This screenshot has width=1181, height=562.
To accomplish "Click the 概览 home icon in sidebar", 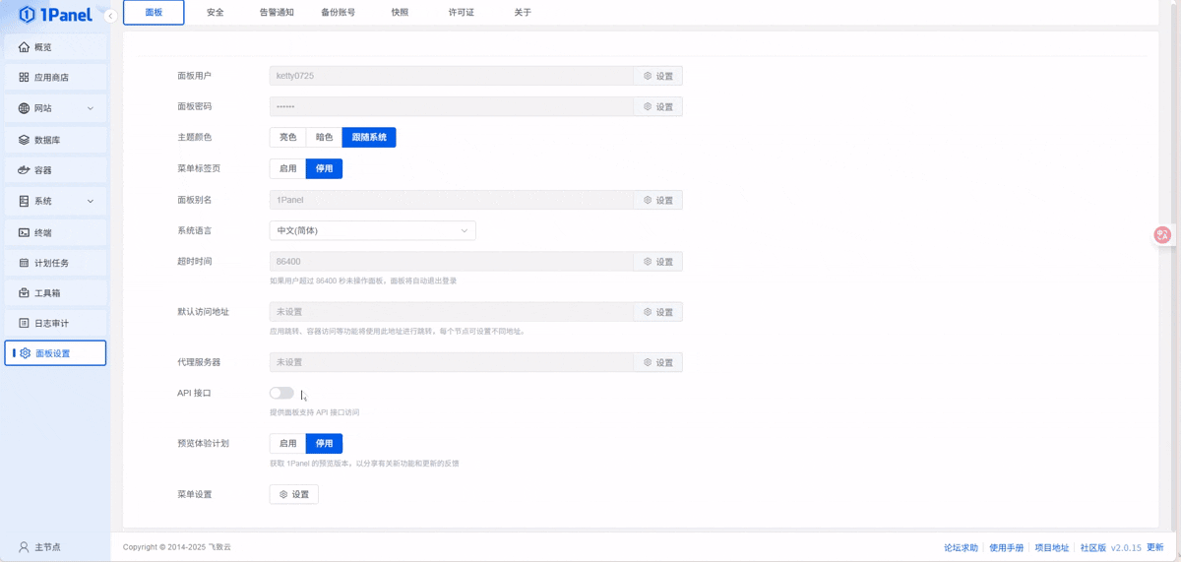I will coord(25,47).
